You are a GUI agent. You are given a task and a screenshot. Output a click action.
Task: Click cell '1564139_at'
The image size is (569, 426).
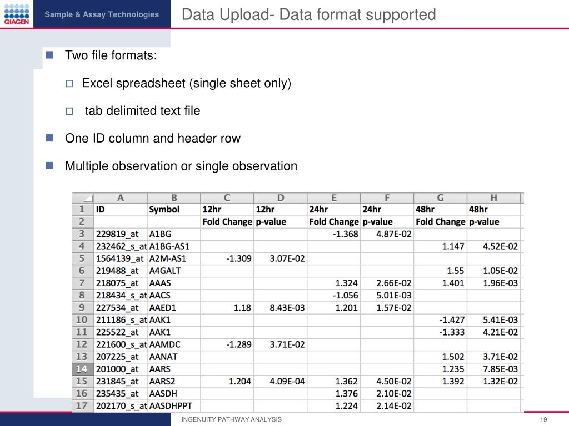[120, 258]
